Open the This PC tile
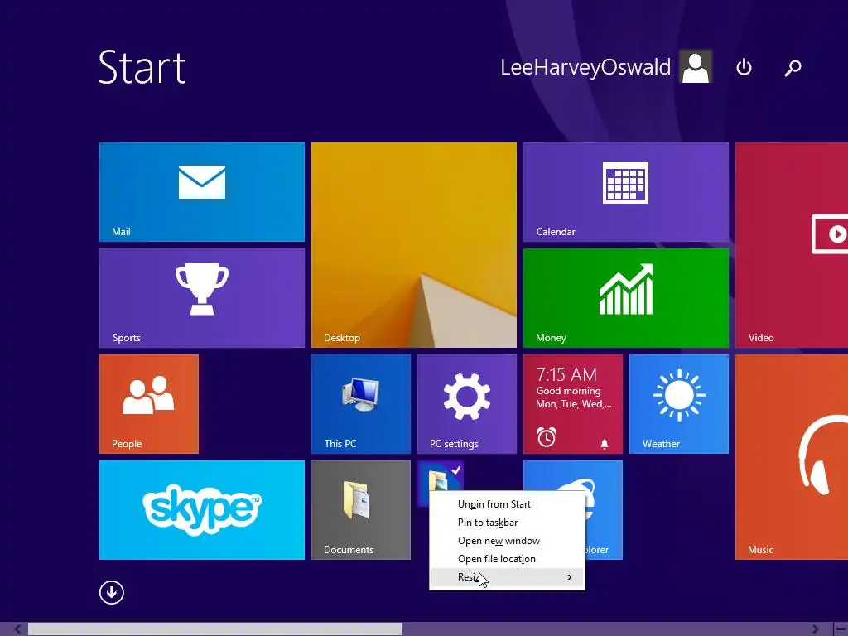 (x=361, y=404)
